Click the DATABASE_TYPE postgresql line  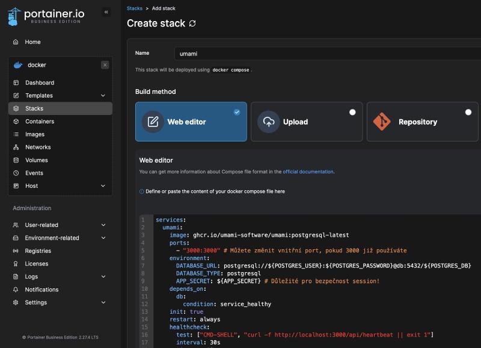click(218, 273)
